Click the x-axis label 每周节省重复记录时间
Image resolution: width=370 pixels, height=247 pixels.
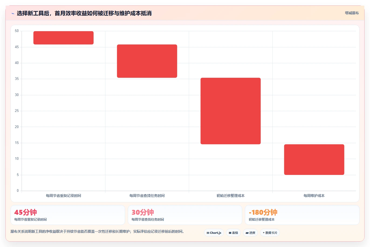pos(63,196)
